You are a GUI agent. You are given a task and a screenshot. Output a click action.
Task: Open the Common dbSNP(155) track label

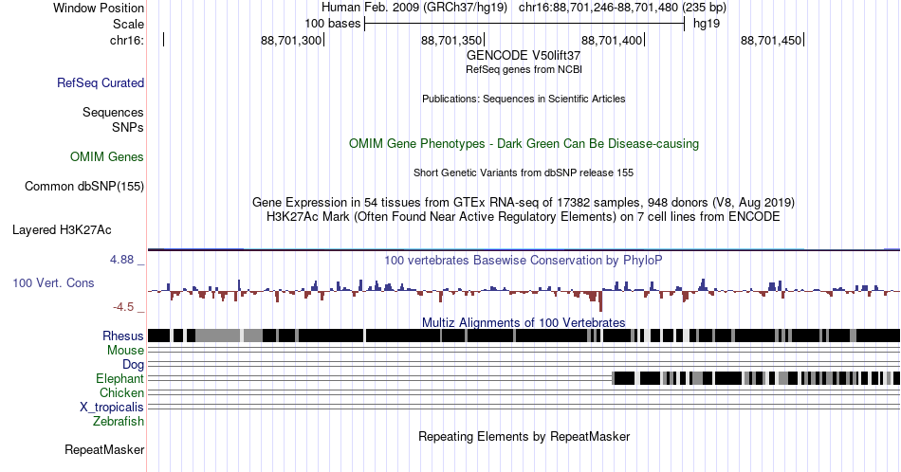(x=84, y=186)
